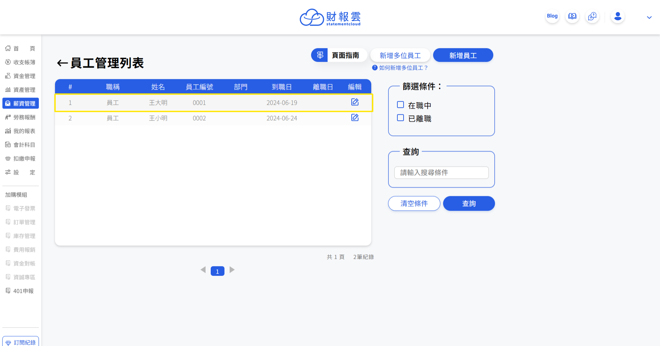Click the question mark icon beside 如何新增多位員工
This screenshot has width=660, height=346.
tap(375, 68)
